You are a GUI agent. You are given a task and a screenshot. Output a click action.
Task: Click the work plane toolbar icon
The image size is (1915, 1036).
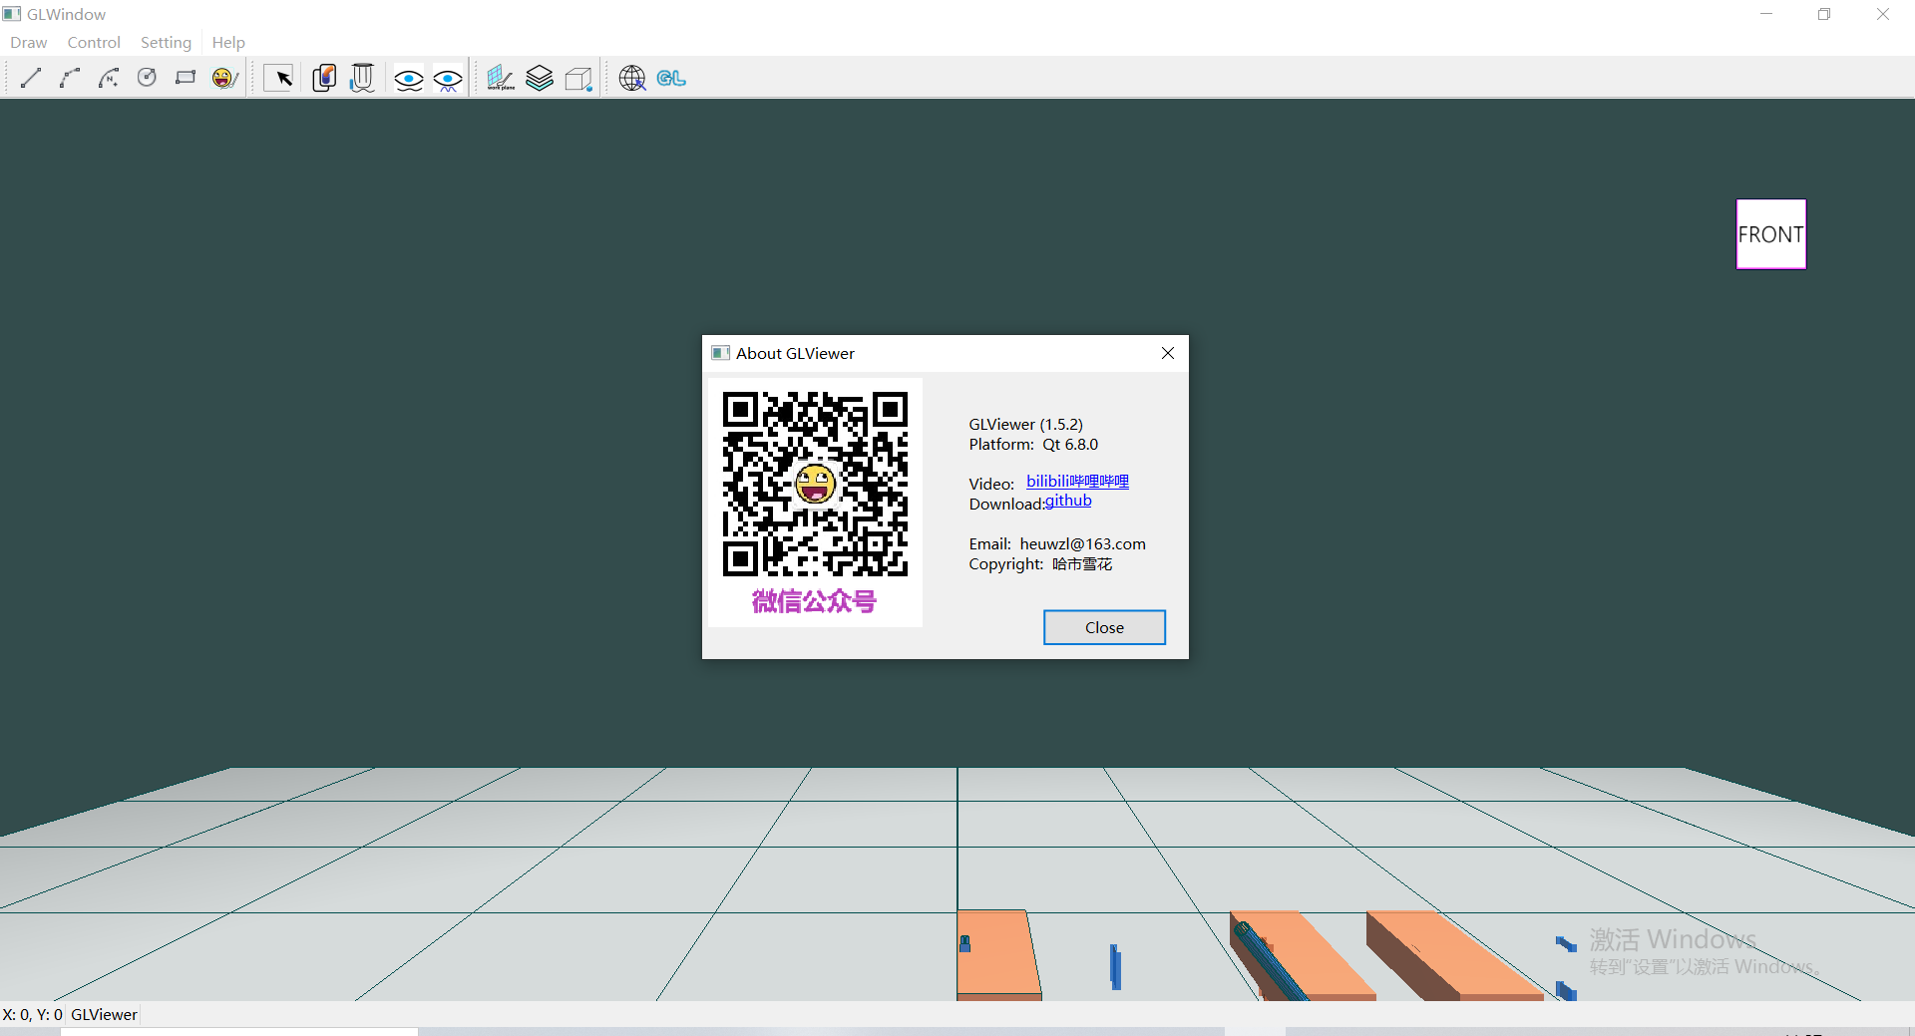[501, 78]
